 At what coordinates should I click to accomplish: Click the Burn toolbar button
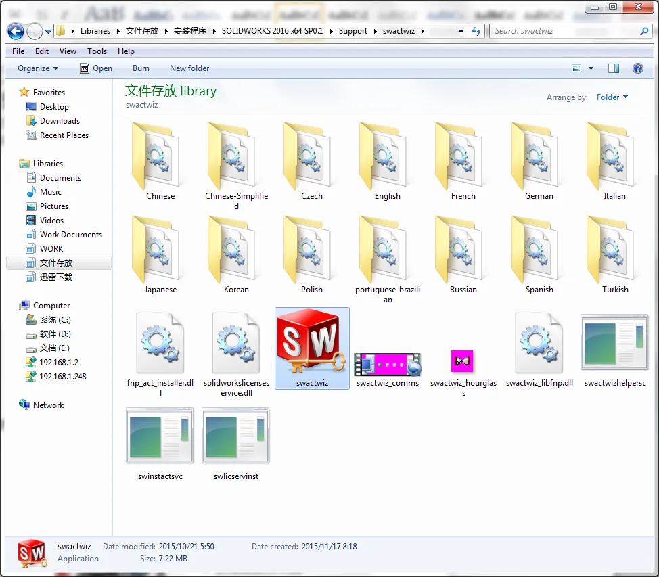[141, 68]
